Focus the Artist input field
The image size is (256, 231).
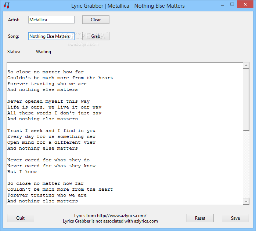click(51, 20)
